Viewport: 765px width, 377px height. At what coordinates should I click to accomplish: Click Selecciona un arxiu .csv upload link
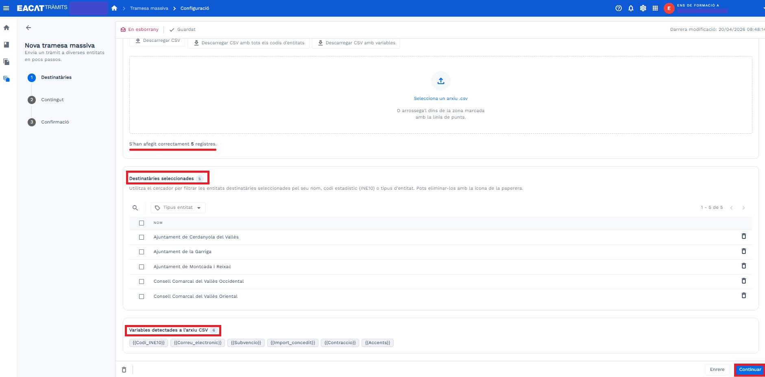pos(440,98)
